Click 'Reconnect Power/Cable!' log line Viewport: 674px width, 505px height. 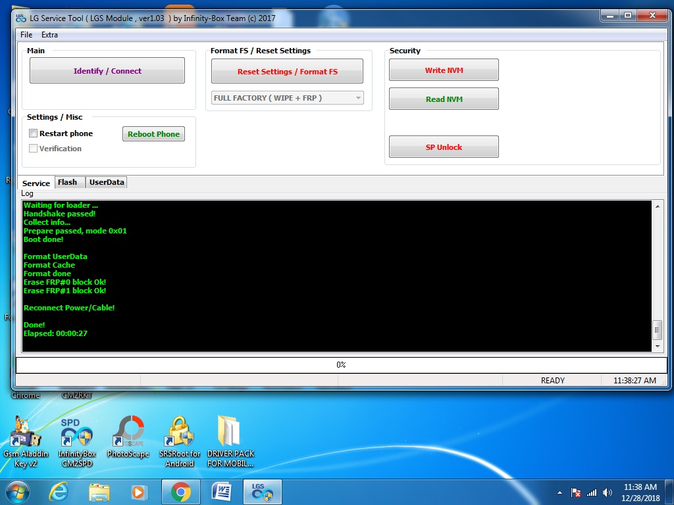point(68,308)
